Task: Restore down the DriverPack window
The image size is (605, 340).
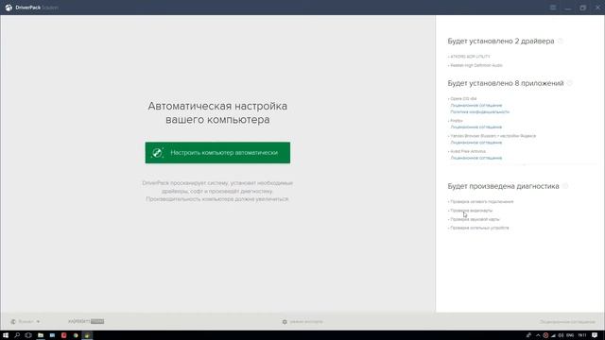Action: pos(582,8)
